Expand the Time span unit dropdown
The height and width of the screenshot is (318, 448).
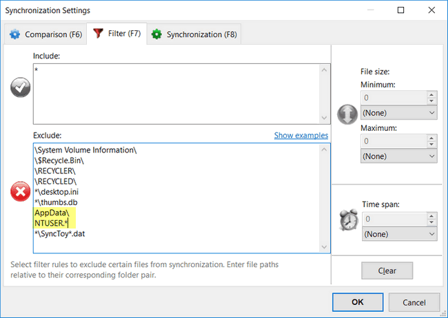tap(398, 234)
